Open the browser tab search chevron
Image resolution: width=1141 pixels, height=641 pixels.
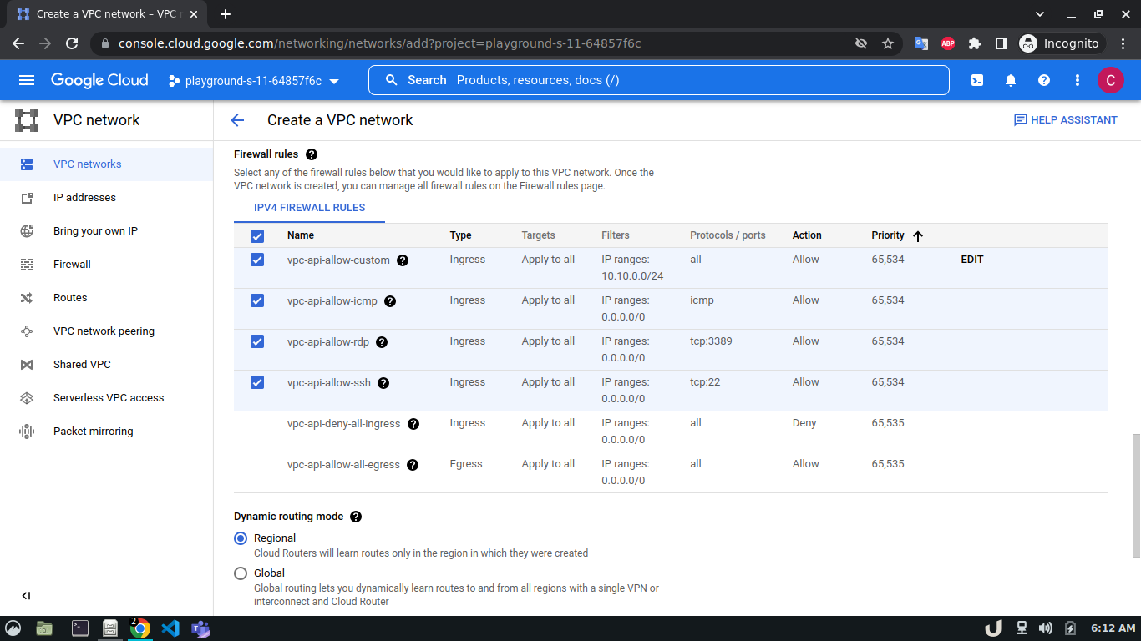click(1040, 14)
